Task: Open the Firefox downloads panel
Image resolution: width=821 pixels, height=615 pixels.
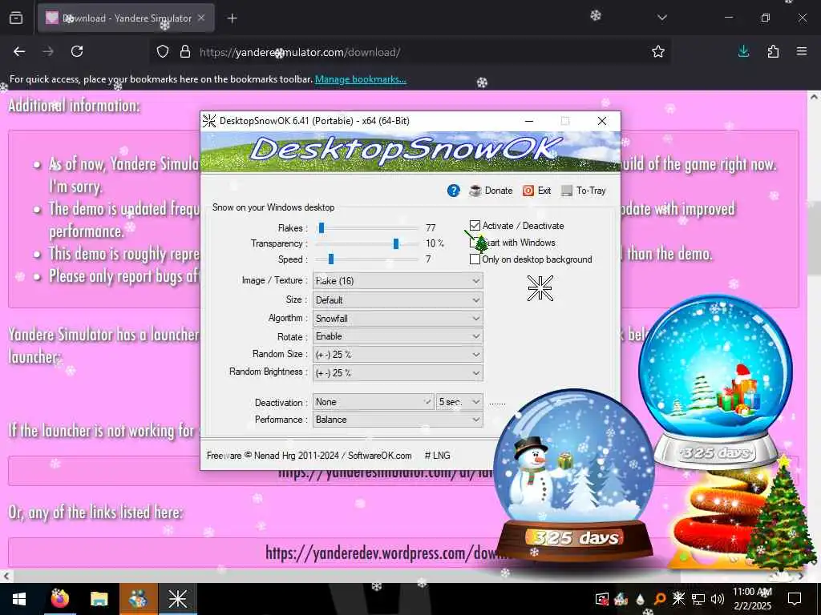Action: [x=743, y=51]
